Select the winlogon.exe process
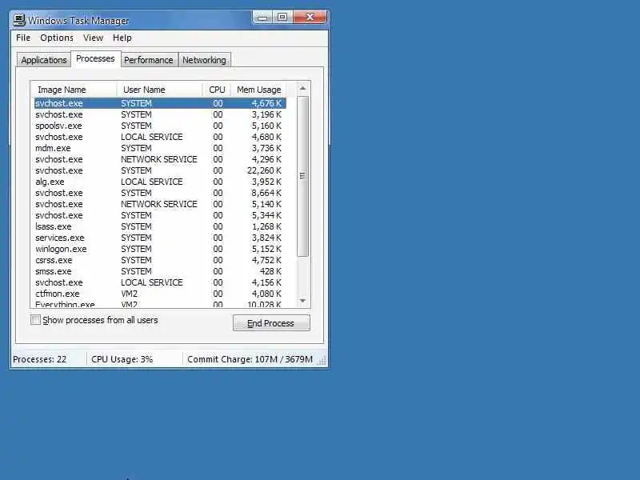 159,249
